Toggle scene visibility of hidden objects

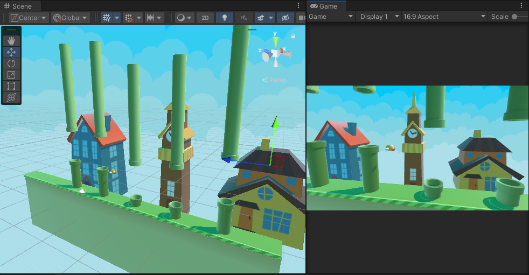tap(286, 18)
